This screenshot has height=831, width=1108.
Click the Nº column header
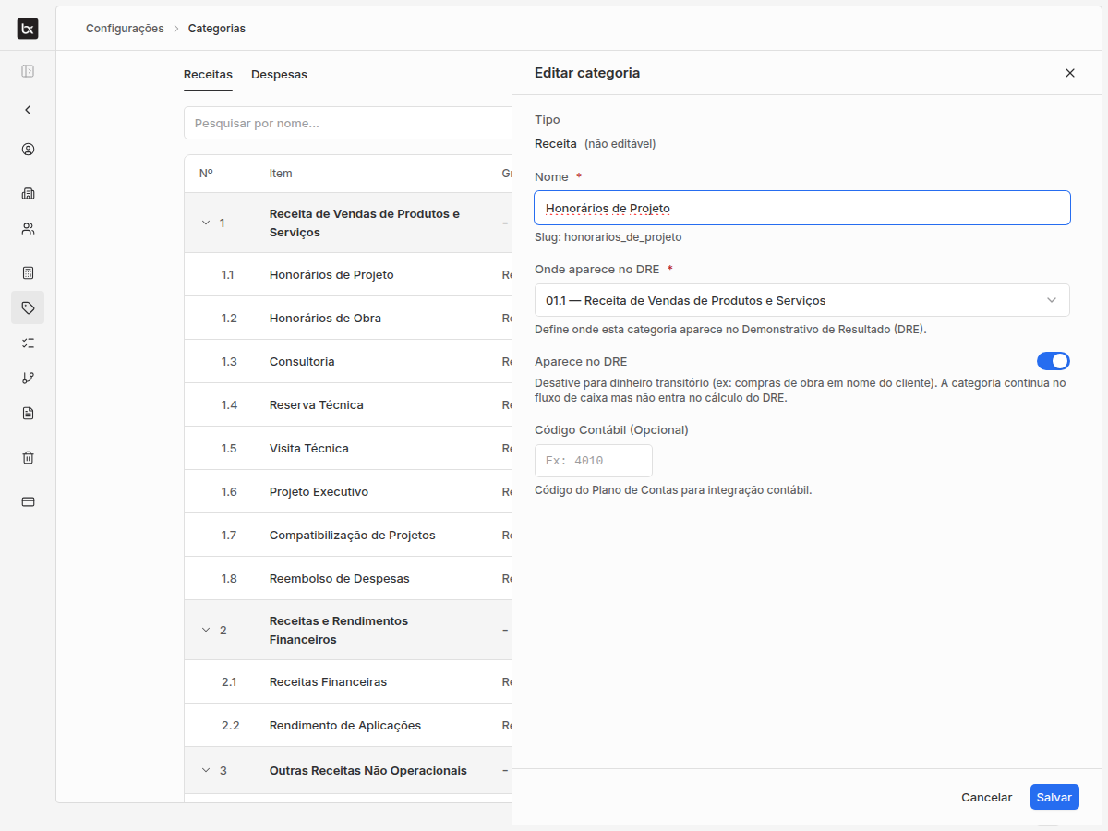coord(207,173)
